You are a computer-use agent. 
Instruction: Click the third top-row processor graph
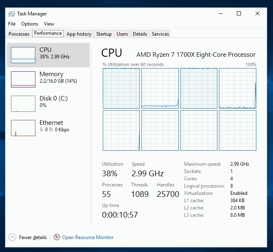199,88
